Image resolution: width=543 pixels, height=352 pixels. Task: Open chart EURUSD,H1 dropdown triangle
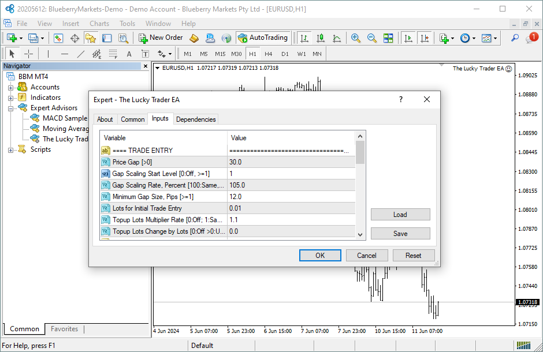tap(158, 68)
